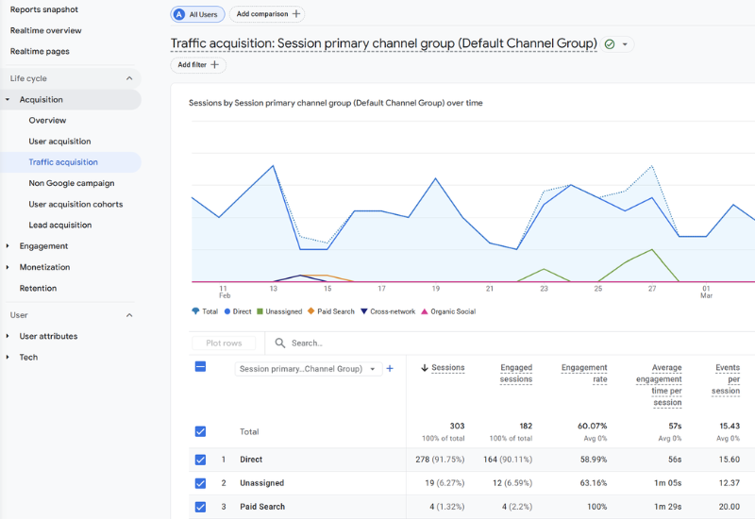Click the All Users segment badge
This screenshot has width=755, height=519.
click(197, 14)
